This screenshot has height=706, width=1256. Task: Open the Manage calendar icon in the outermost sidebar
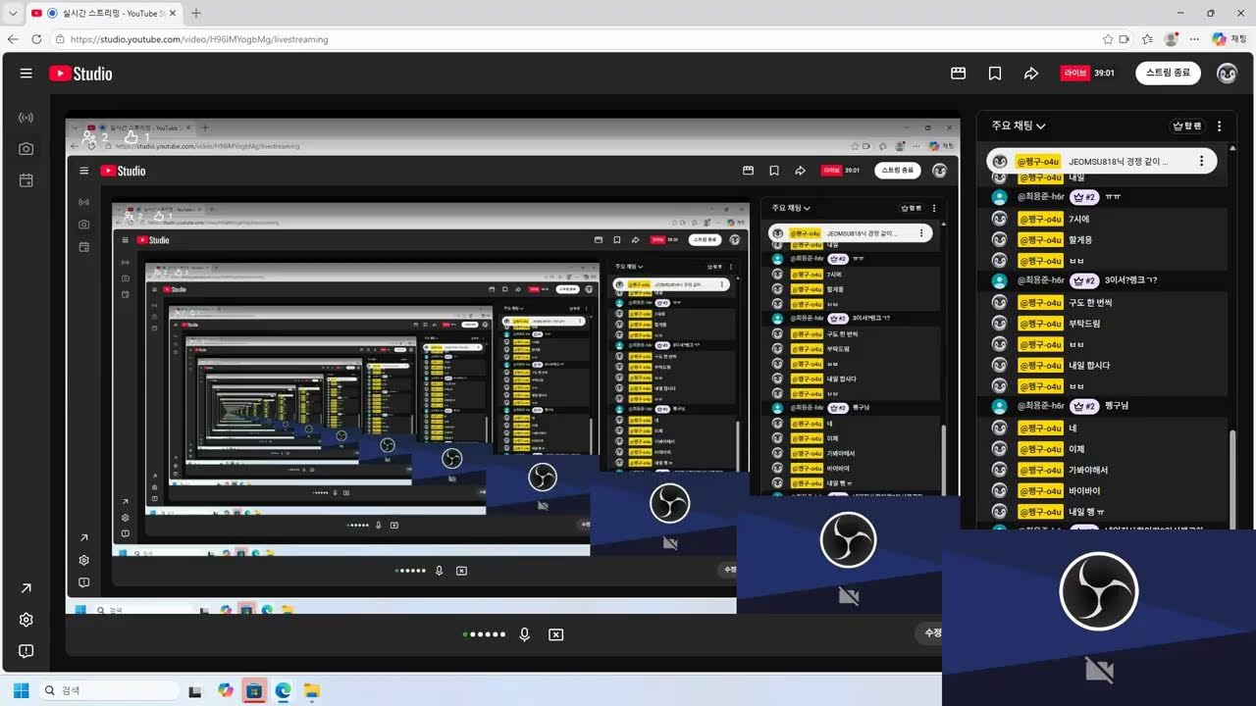pyautogui.click(x=26, y=180)
